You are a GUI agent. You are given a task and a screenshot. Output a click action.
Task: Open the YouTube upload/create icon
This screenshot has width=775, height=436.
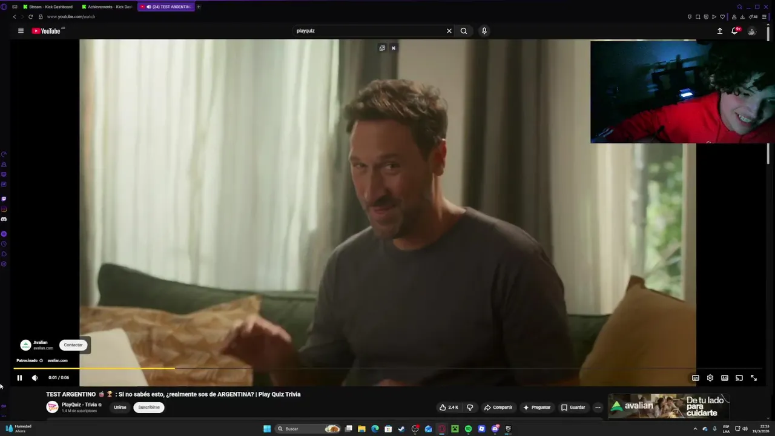coord(720,31)
